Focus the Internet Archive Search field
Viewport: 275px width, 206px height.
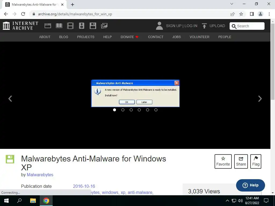pyautogui.click(x=247, y=26)
